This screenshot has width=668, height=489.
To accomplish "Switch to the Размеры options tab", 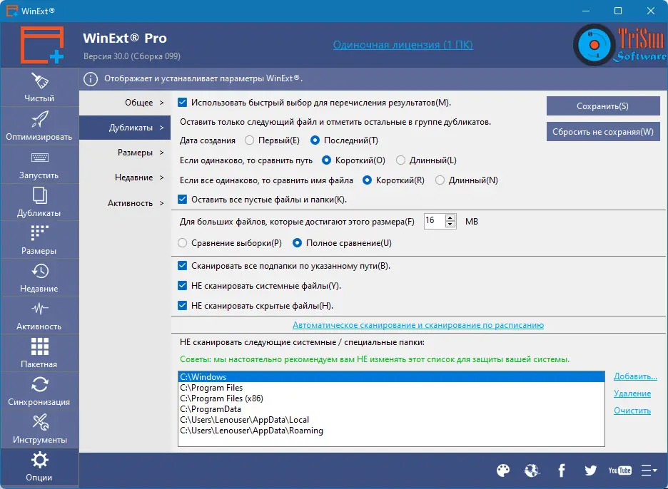I will [x=125, y=153].
